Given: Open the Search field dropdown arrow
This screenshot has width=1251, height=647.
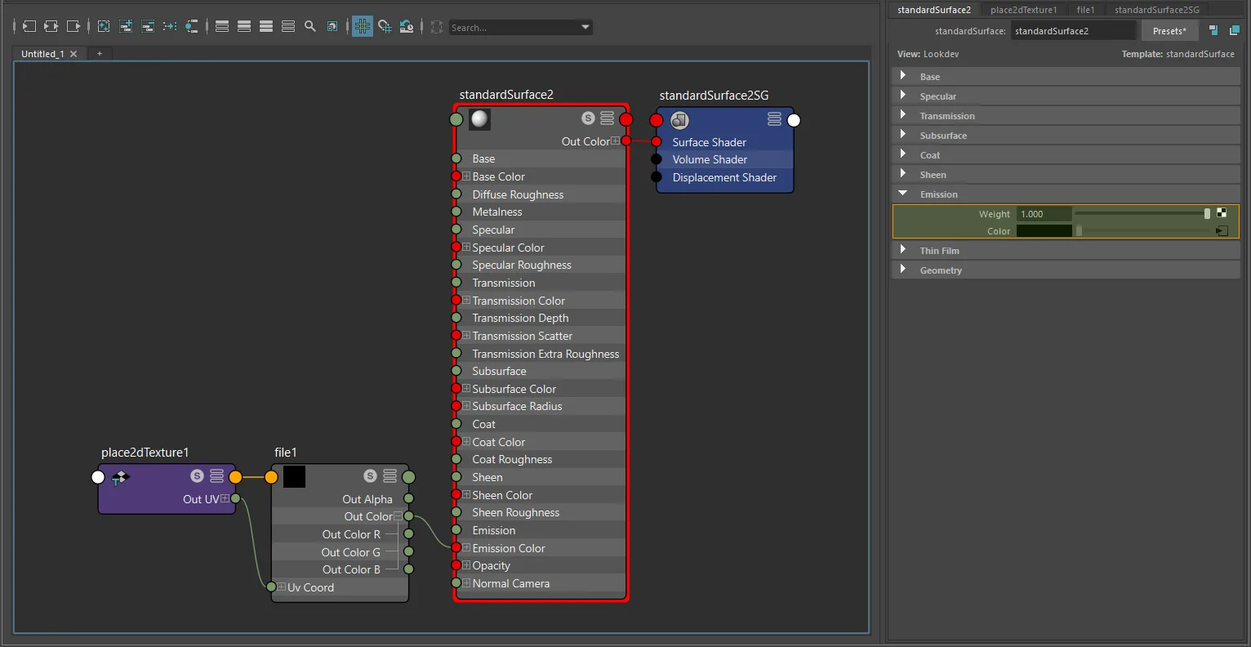Looking at the screenshot, I should pos(585,27).
